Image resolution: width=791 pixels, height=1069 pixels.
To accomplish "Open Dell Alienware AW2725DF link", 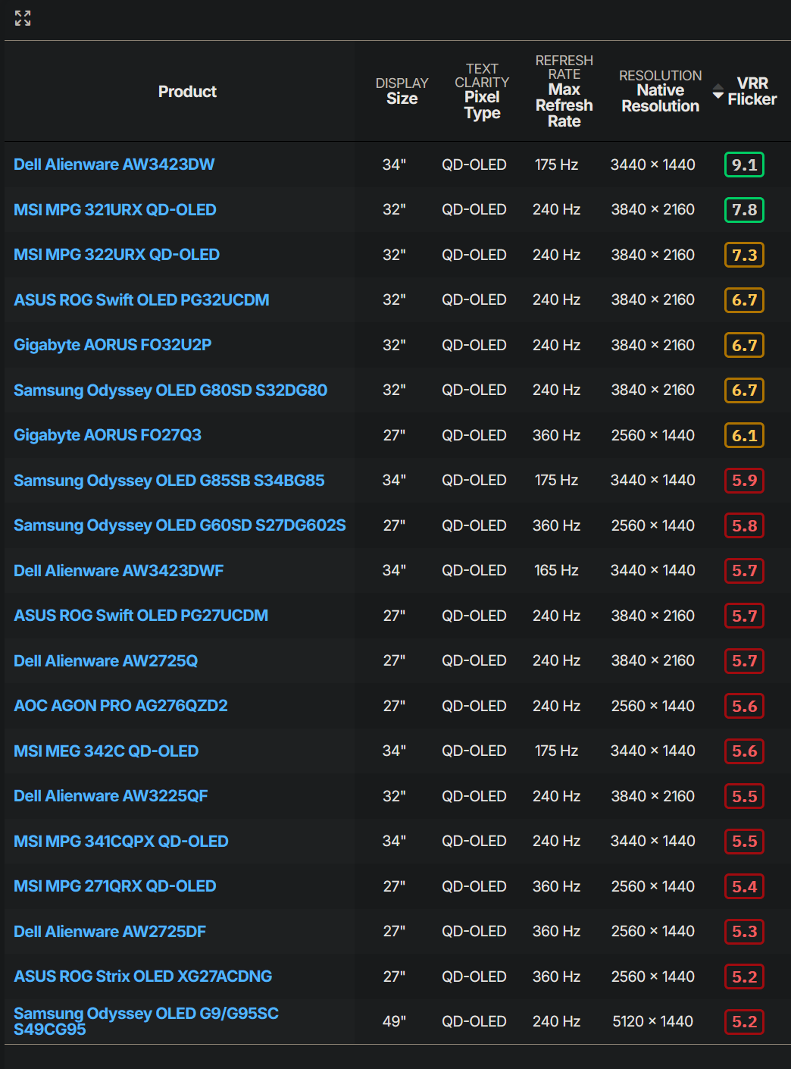I will [x=110, y=932].
